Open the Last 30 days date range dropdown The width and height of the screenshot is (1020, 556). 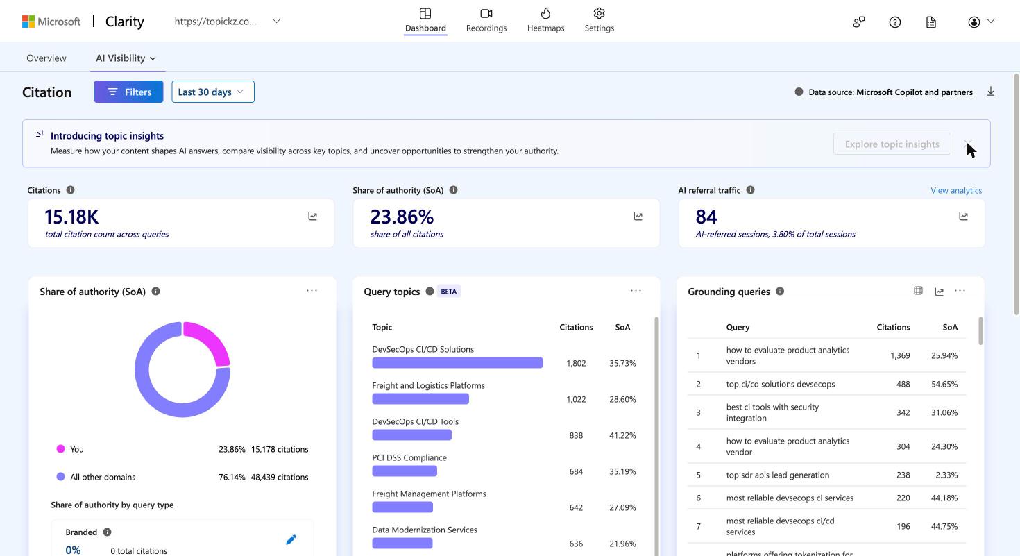[x=213, y=92]
